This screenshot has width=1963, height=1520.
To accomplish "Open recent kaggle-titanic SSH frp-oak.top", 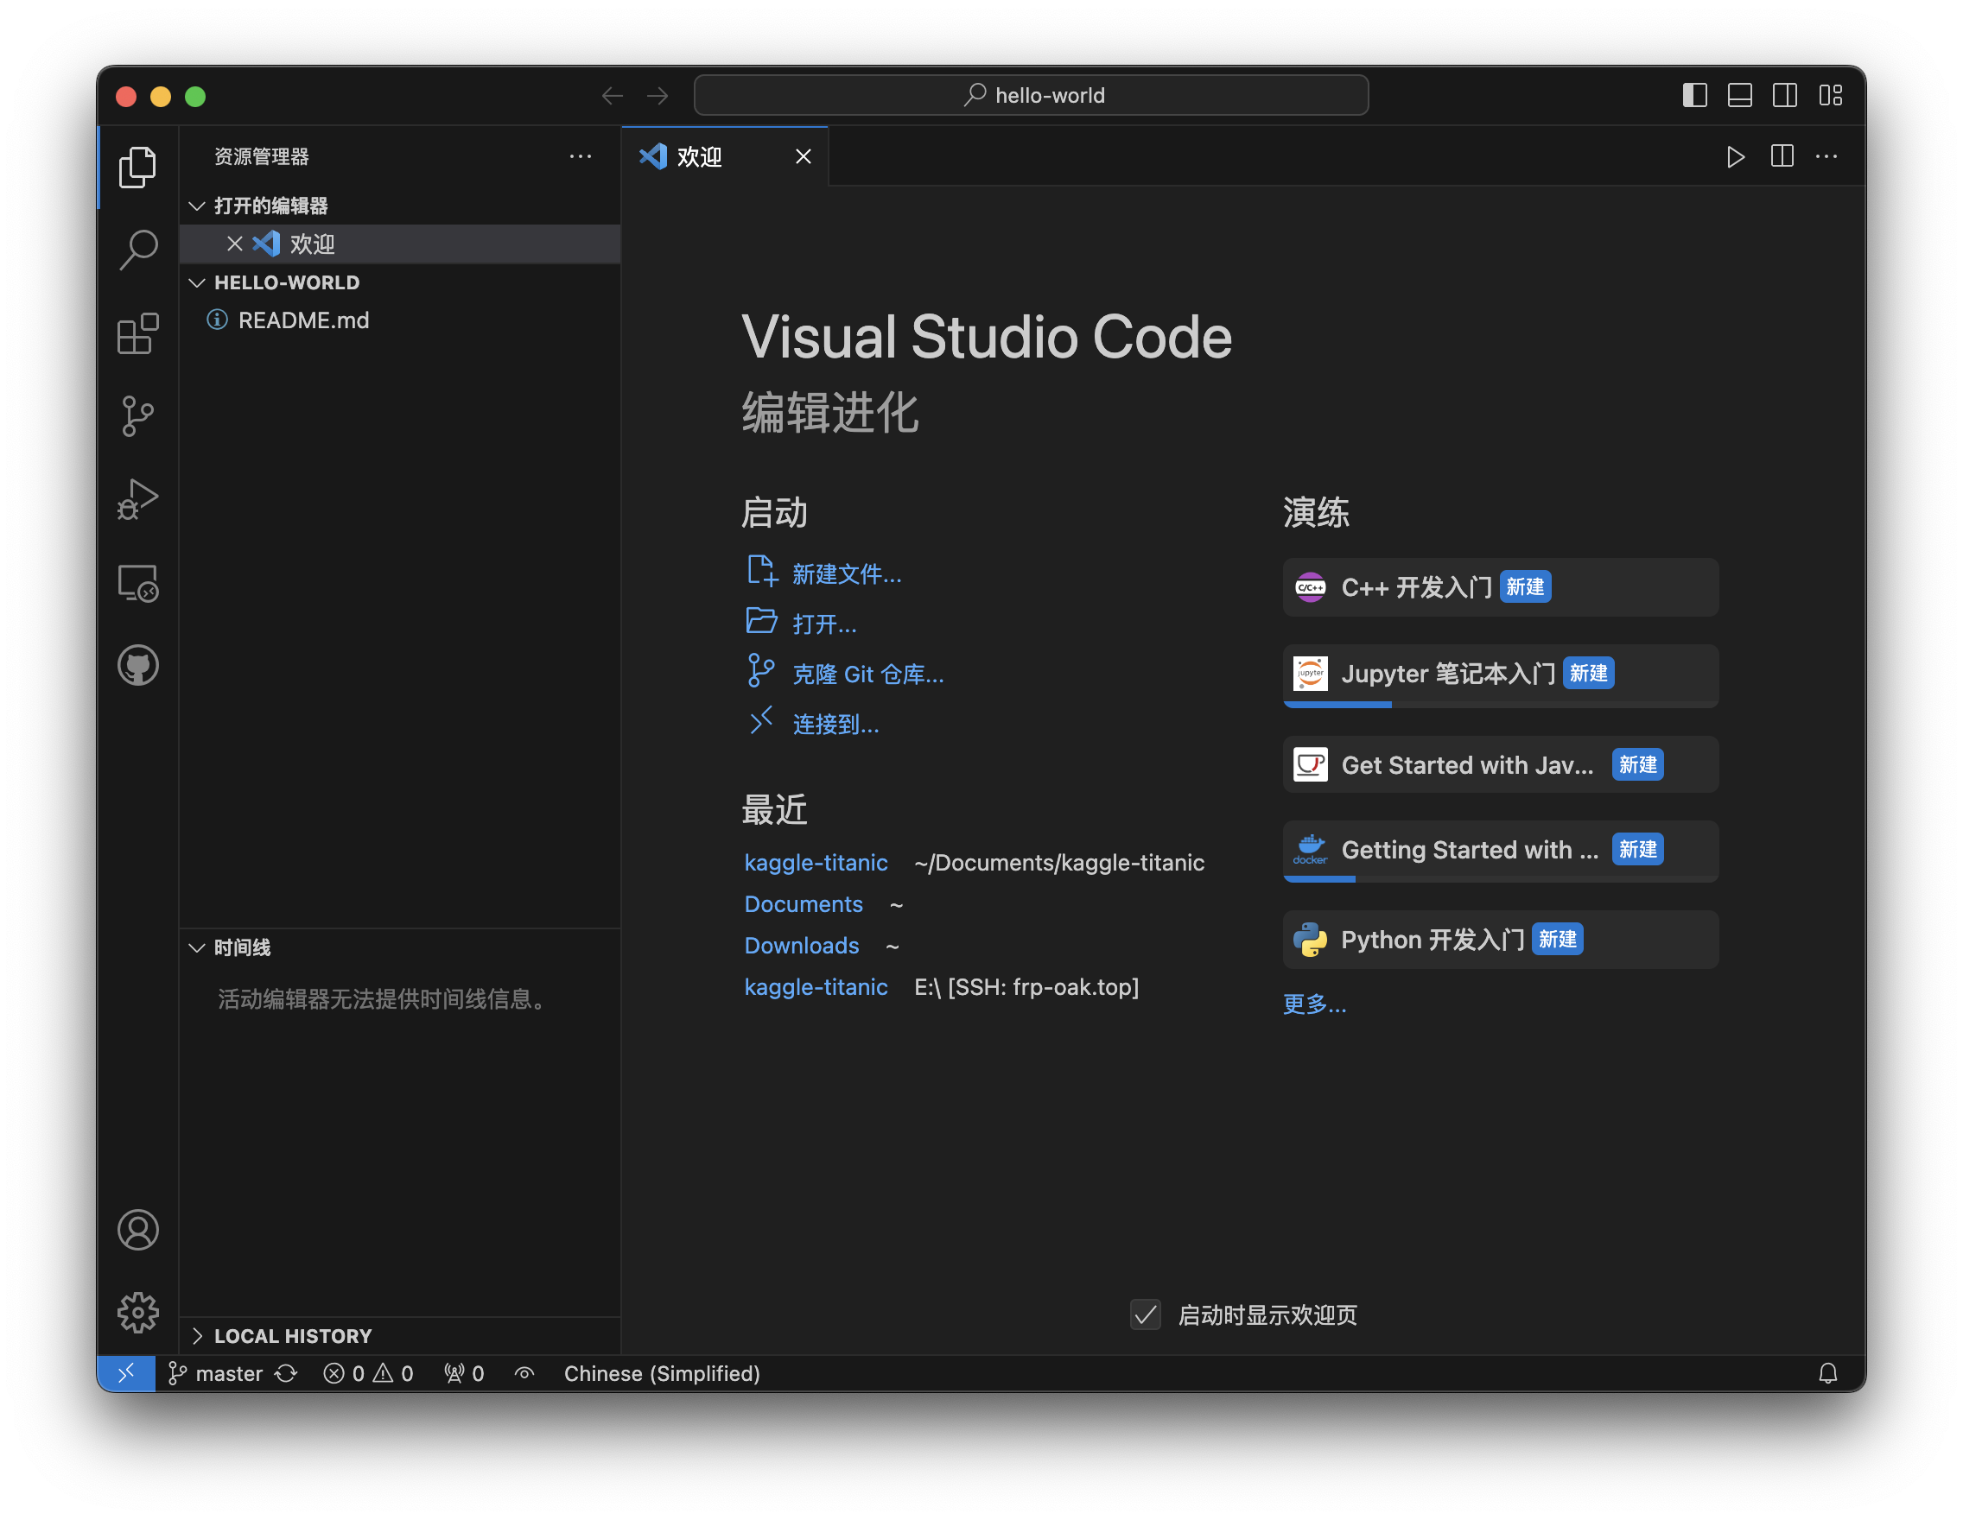I will (816, 986).
